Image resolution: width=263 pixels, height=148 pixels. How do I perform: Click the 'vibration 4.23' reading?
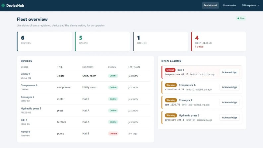(174, 90)
